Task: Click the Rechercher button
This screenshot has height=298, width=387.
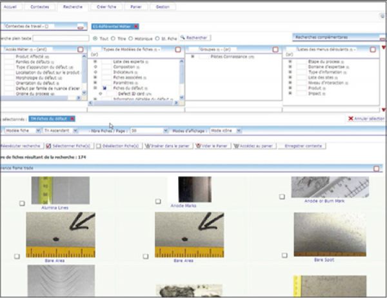Action: pyautogui.click(x=195, y=38)
